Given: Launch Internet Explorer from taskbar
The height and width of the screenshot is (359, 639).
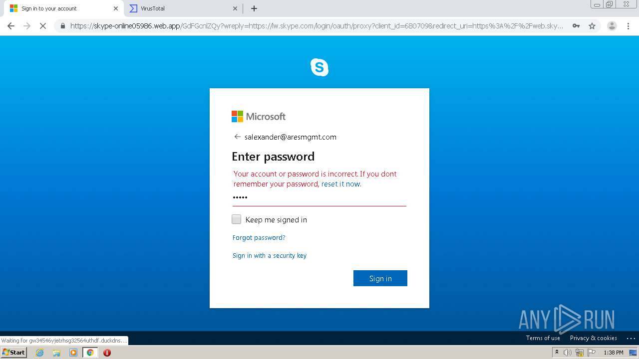Looking at the screenshot, I should point(39,353).
